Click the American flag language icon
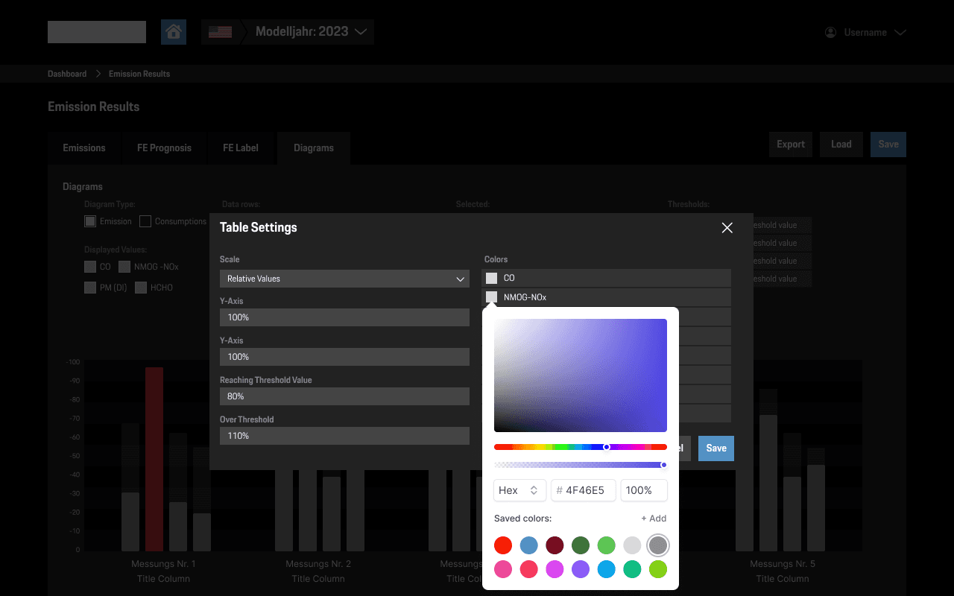 coord(220,32)
